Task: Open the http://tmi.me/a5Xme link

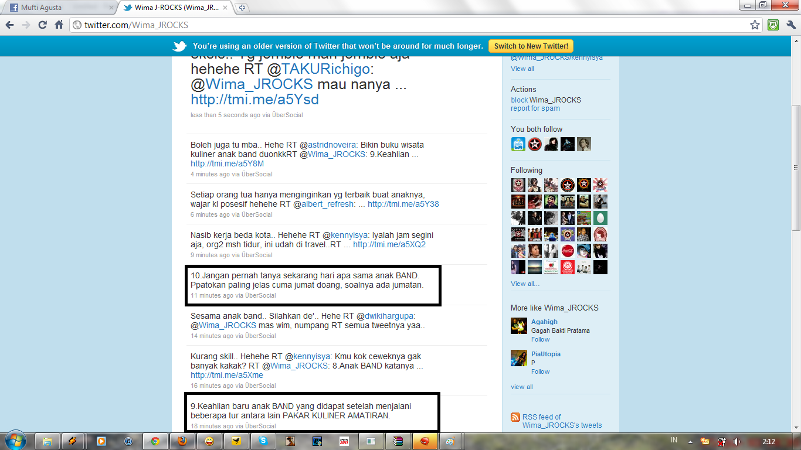Action: pos(227,375)
